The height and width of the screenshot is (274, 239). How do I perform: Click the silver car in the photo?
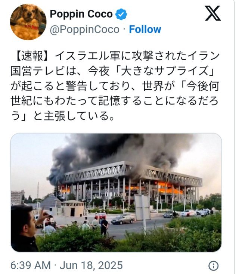coord(123,219)
